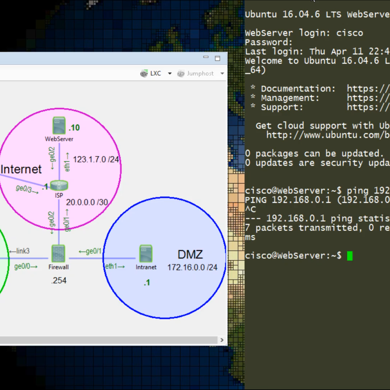The image size is (390, 390).
Task: Click the Intranet server icon
Action: point(146,254)
